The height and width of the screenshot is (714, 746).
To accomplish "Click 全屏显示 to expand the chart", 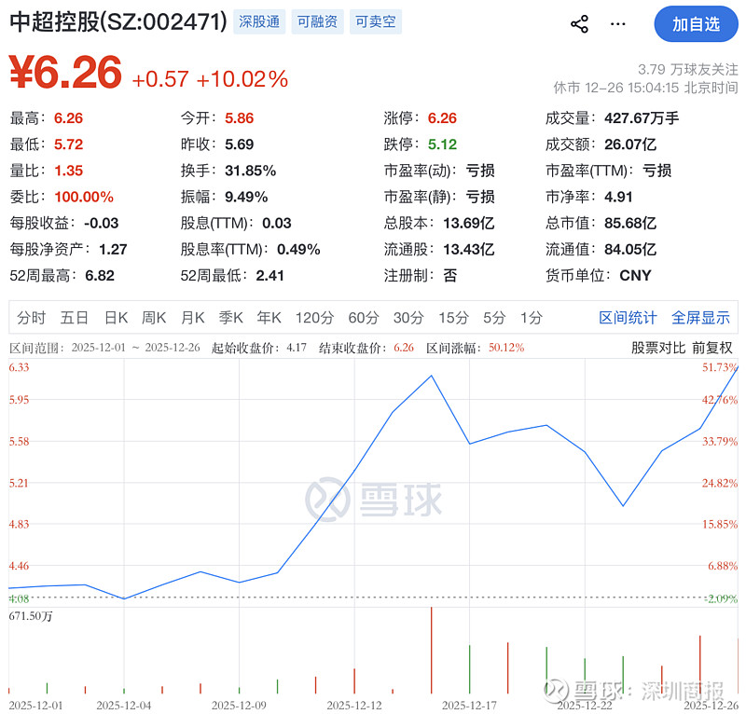I will [700, 317].
